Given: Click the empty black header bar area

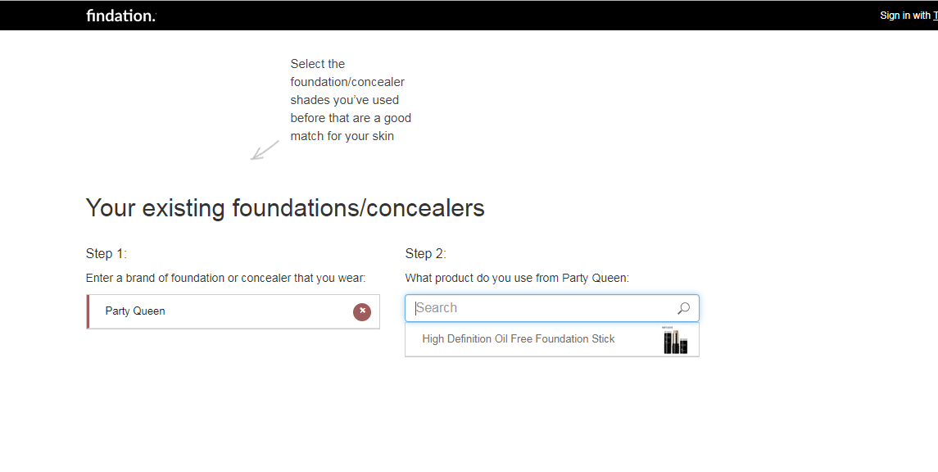Looking at the screenshot, I should tap(509, 16).
